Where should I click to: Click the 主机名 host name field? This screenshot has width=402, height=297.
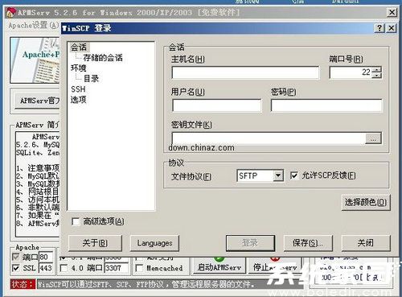click(x=245, y=72)
